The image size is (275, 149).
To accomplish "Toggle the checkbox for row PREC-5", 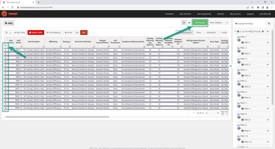I will [x=6, y=66].
